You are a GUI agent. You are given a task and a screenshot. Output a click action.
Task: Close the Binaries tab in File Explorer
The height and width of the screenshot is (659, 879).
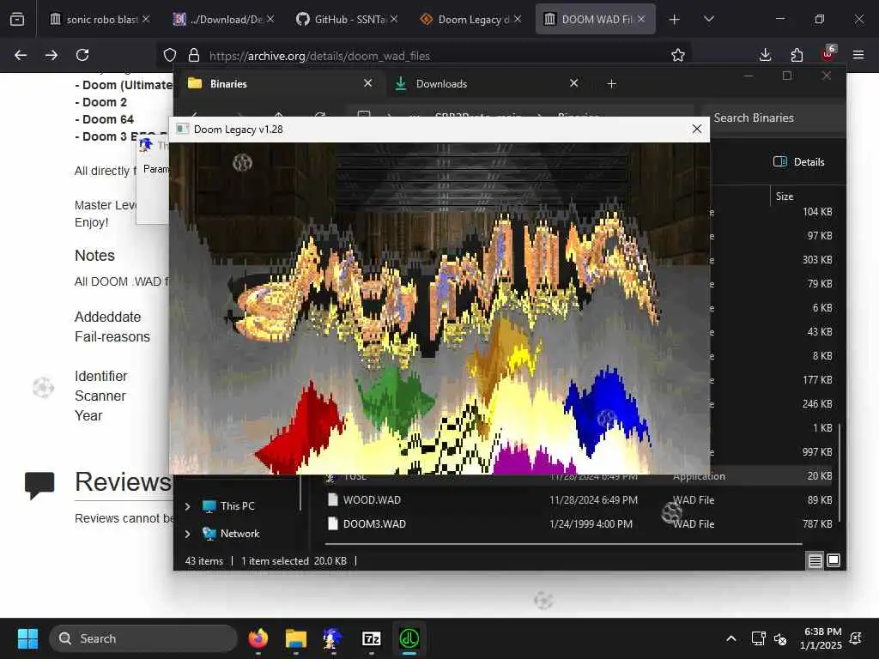(367, 83)
